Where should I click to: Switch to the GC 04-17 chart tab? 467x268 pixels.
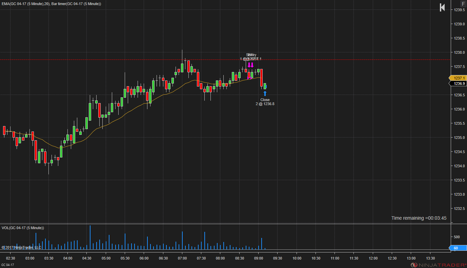pyautogui.click(x=7, y=265)
